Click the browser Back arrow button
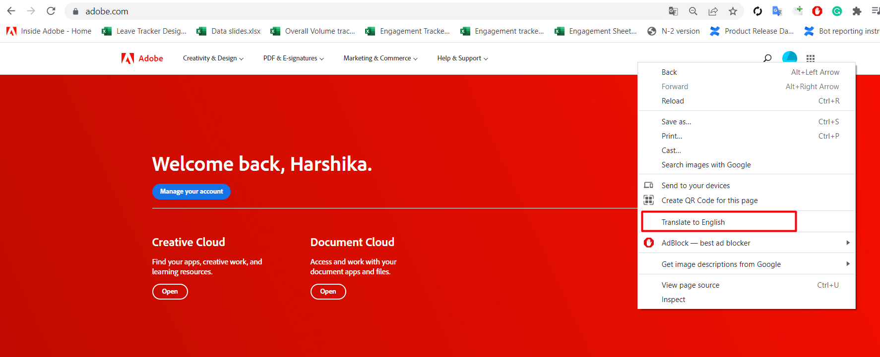The width and height of the screenshot is (880, 357). click(x=11, y=11)
